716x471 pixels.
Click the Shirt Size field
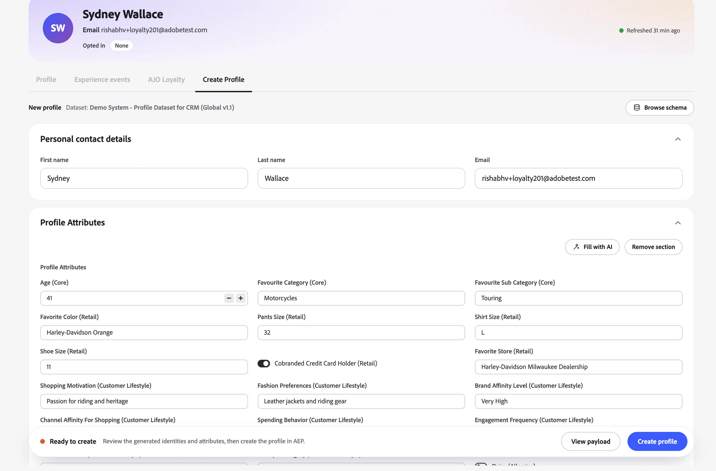(578, 332)
